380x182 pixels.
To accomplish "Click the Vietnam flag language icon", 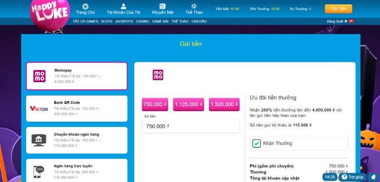I will point(351,21).
